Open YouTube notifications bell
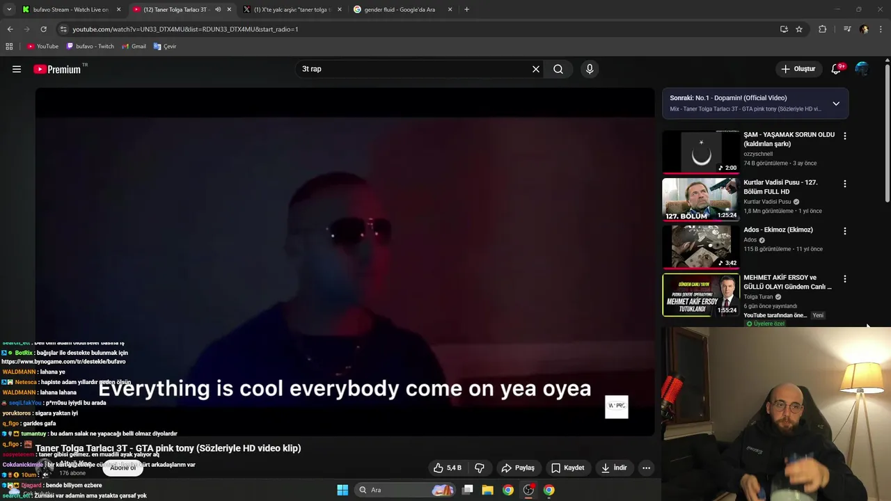The width and height of the screenshot is (891, 501). click(837, 69)
